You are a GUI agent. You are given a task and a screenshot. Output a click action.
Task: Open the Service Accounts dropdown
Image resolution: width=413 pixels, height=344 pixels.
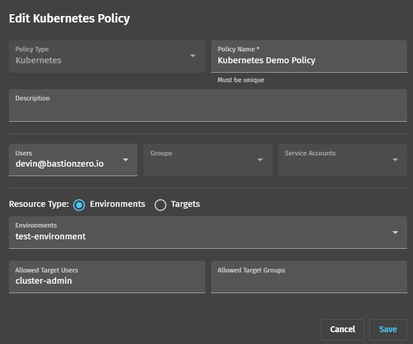click(x=343, y=160)
